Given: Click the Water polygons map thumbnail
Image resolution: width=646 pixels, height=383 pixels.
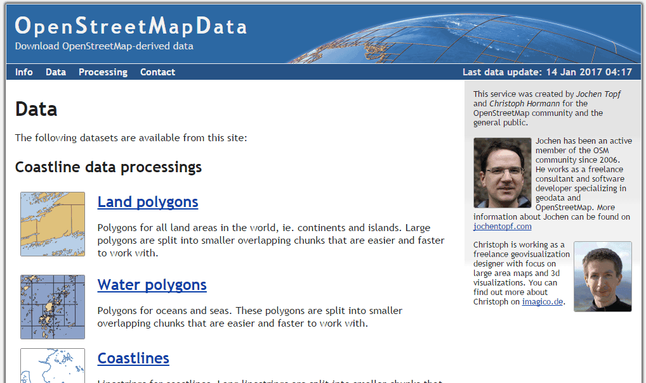Looking at the screenshot, I should (53, 307).
